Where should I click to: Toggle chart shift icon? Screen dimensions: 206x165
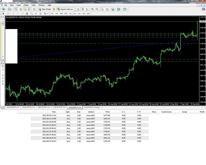[107, 9]
